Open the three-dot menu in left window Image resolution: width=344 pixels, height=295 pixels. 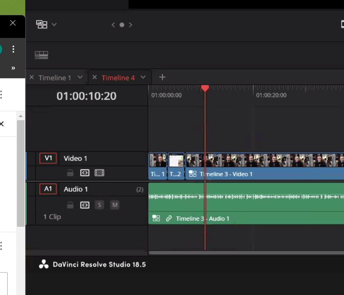tap(13, 49)
